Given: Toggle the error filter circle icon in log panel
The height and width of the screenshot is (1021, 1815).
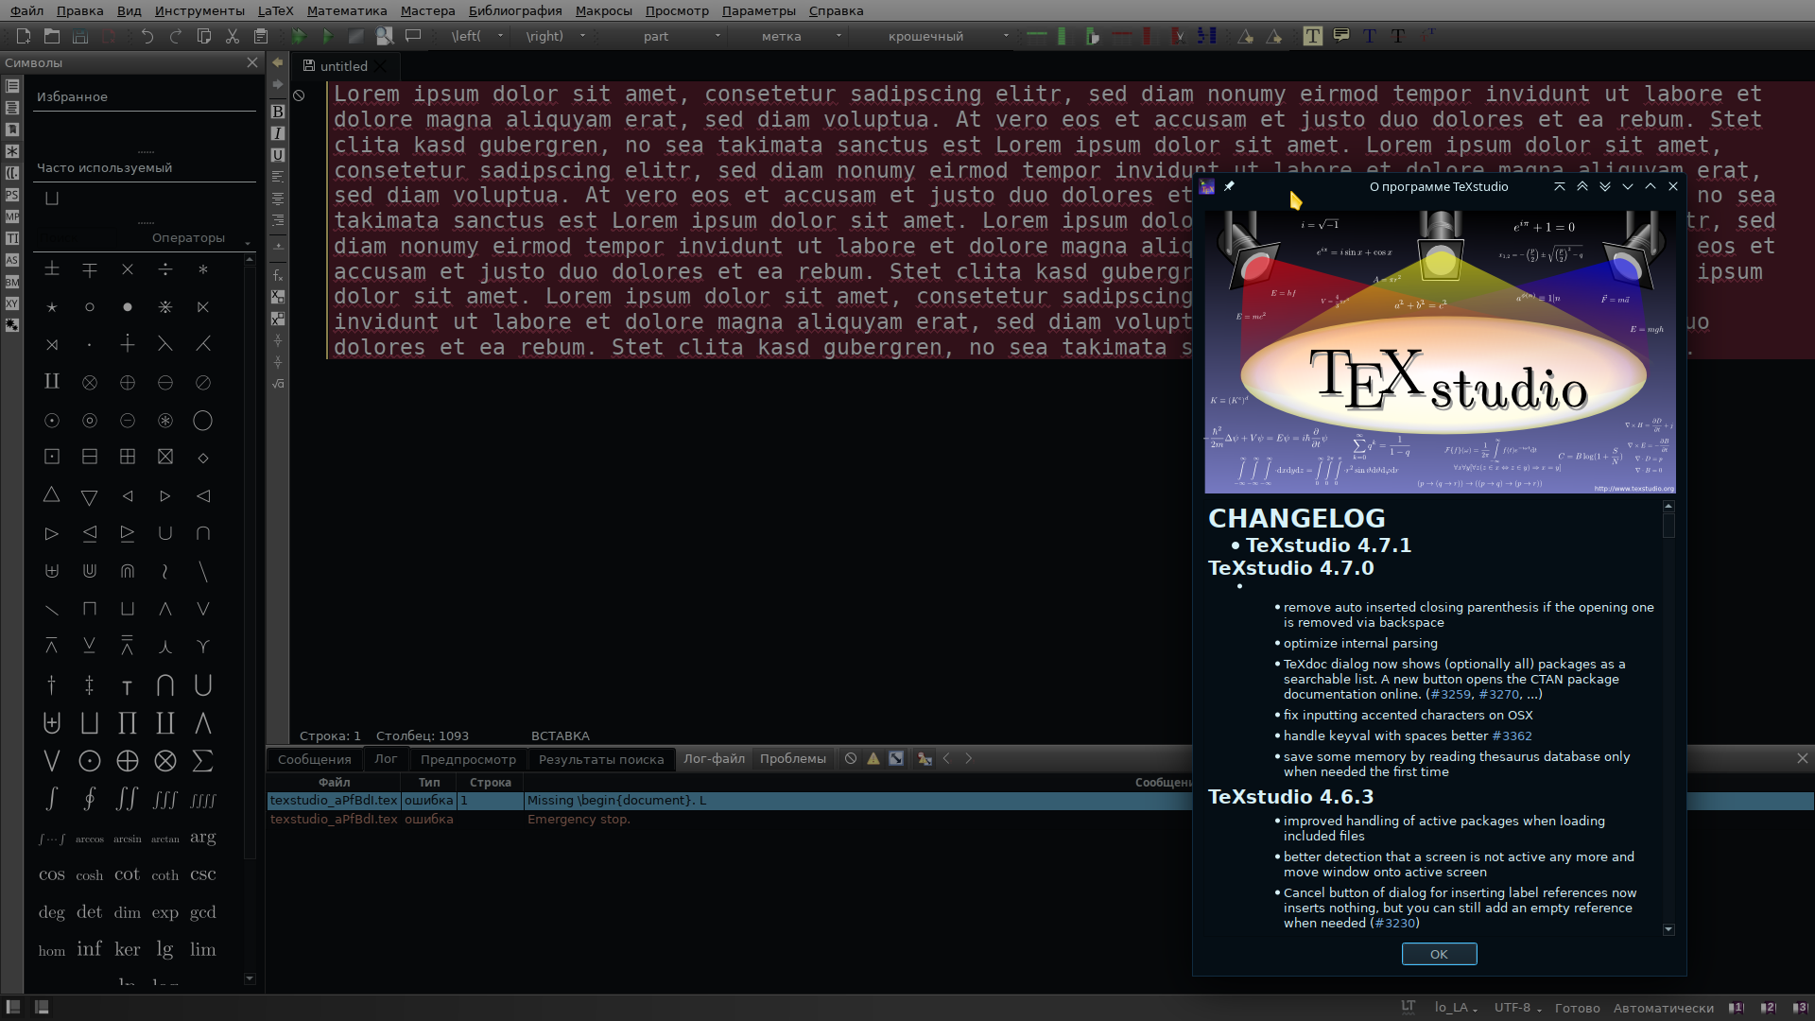Looking at the screenshot, I should tap(851, 758).
